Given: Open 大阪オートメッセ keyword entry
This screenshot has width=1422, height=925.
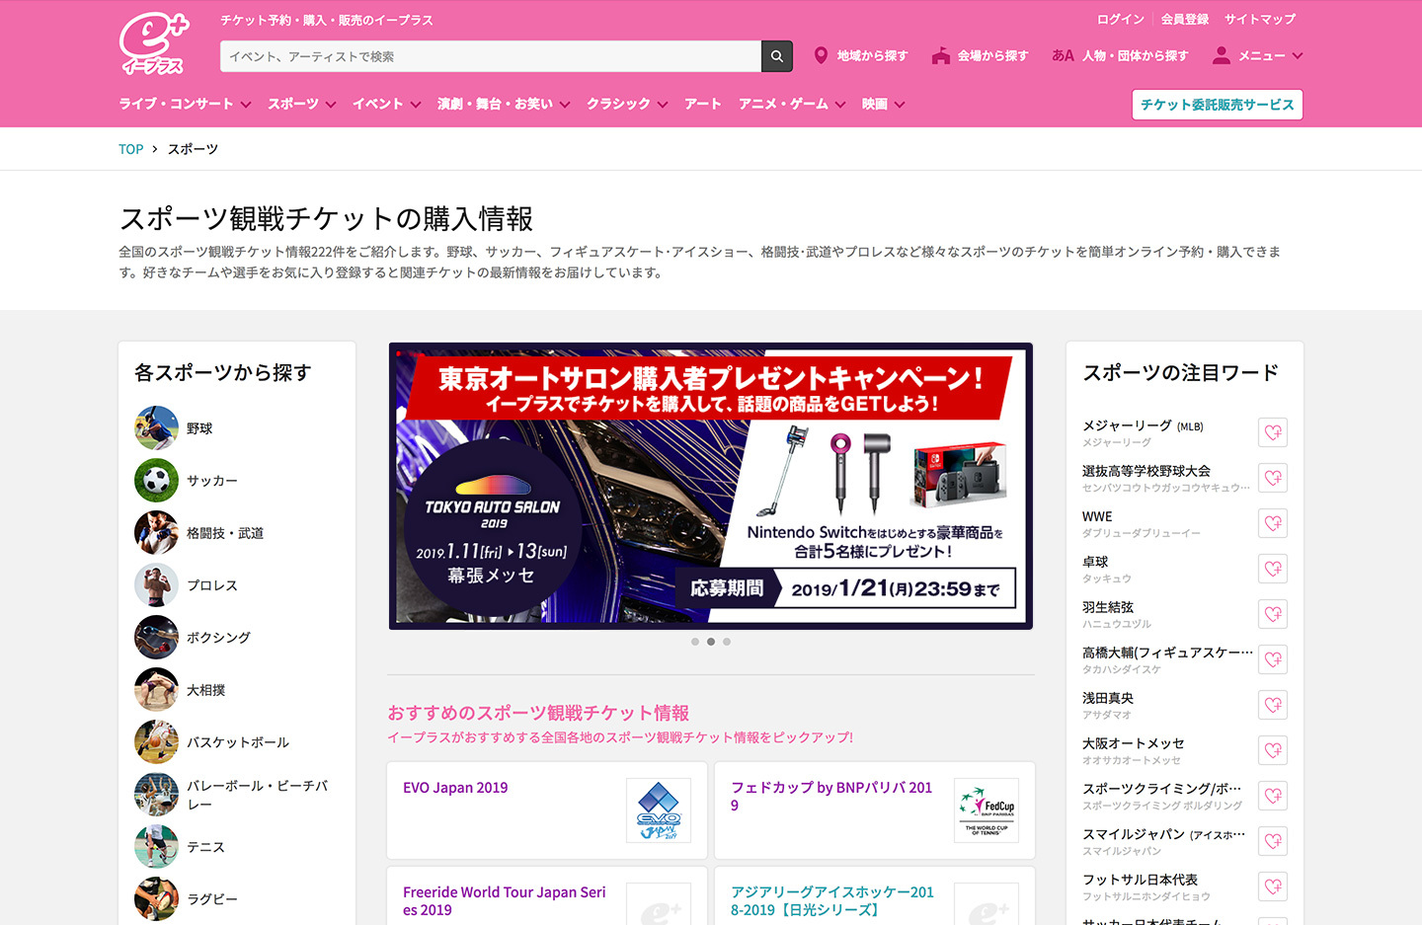Looking at the screenshot, I should click(1134, 750).
